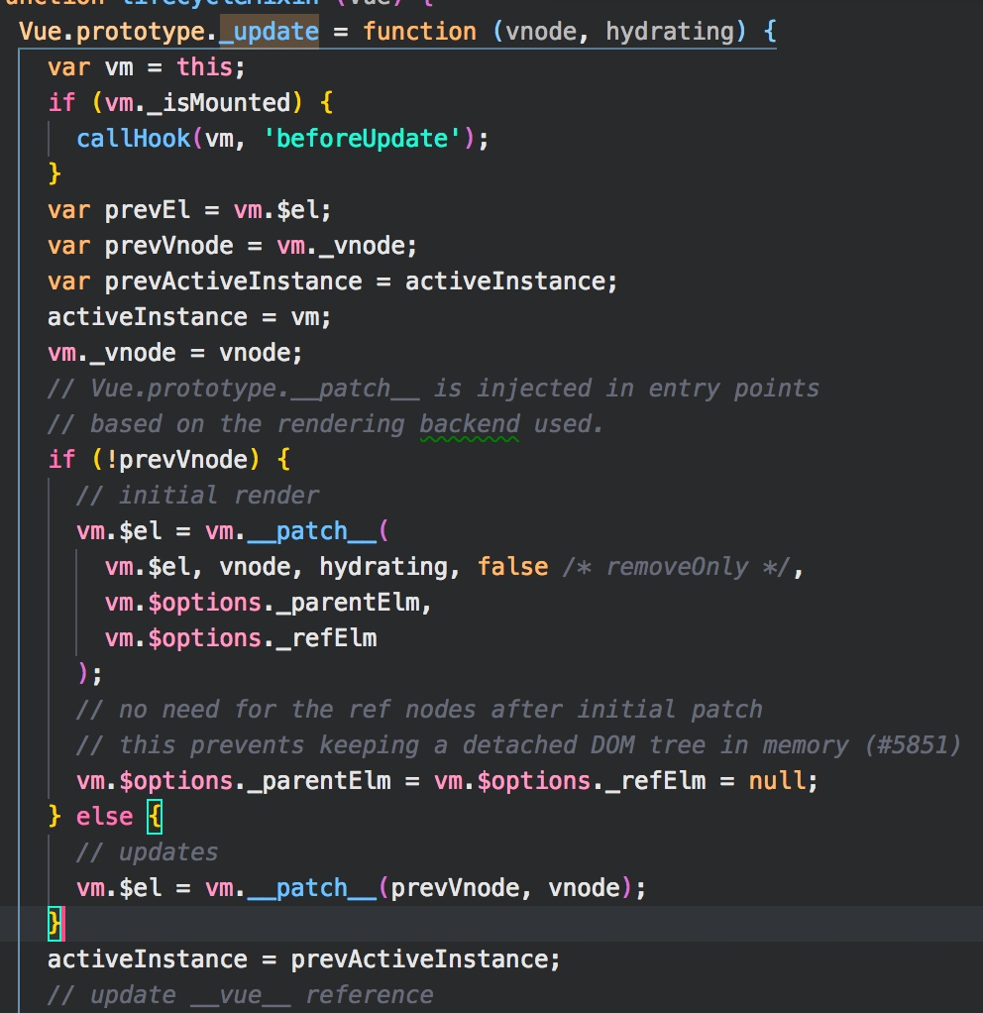Click the '// update __vue__ reference' comment
This screenshot has height=1013, width=983.
click(x=240, y=995)
